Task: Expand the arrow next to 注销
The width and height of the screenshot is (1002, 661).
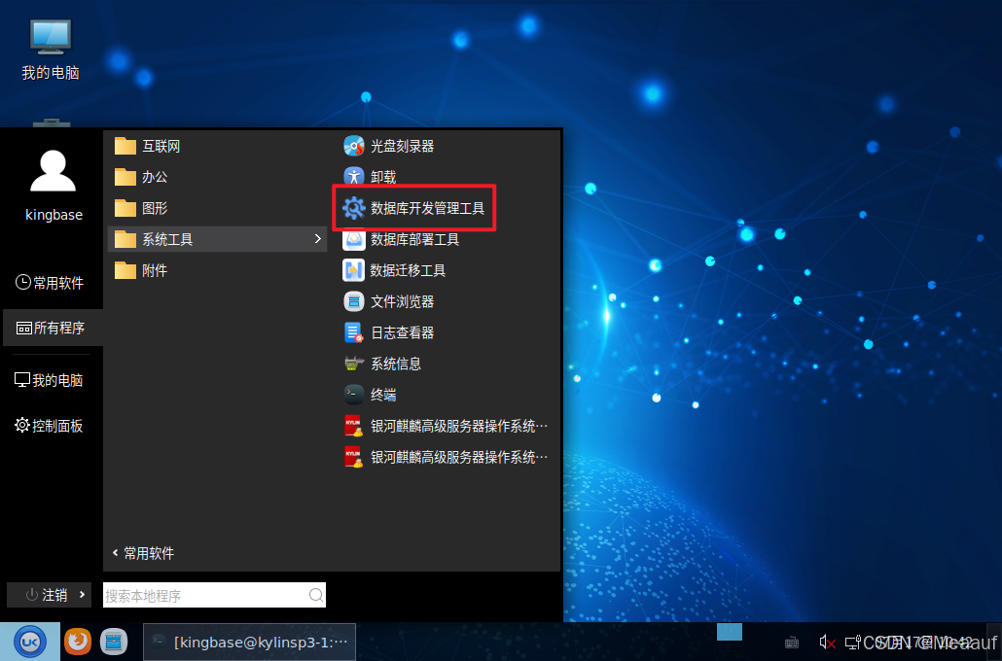Action: pos(83,595)
